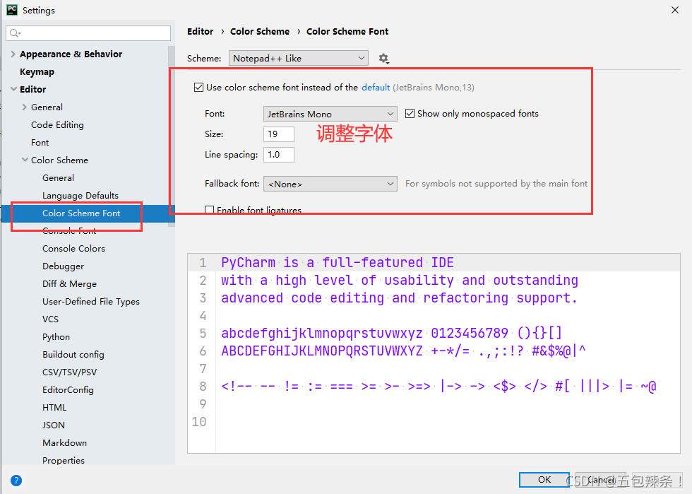Click preview line starting 'advanced code editing'
Screen dimensions: 692x494
point(399,298)
